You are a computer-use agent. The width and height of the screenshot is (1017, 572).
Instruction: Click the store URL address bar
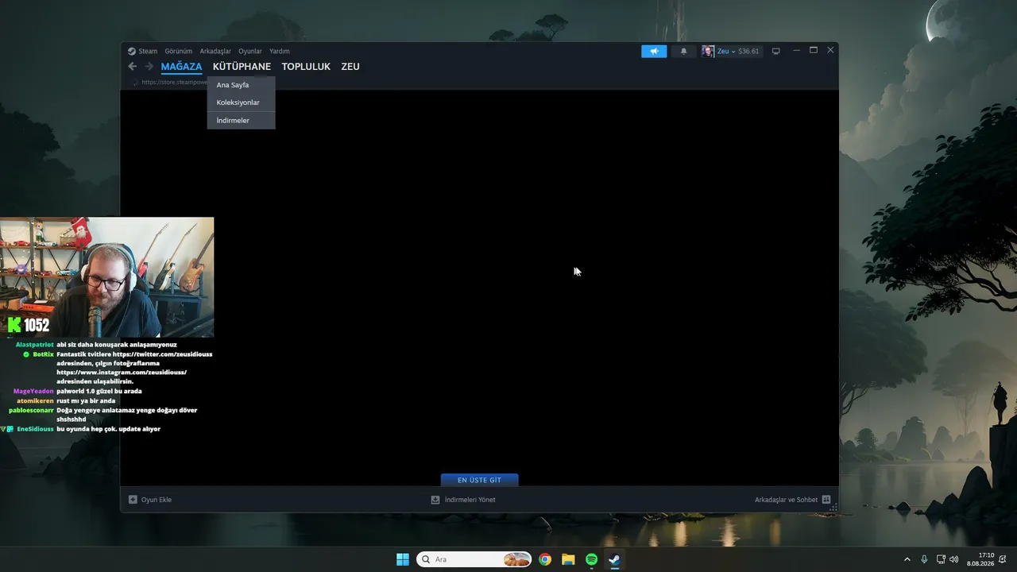click(x=173, y=83)
